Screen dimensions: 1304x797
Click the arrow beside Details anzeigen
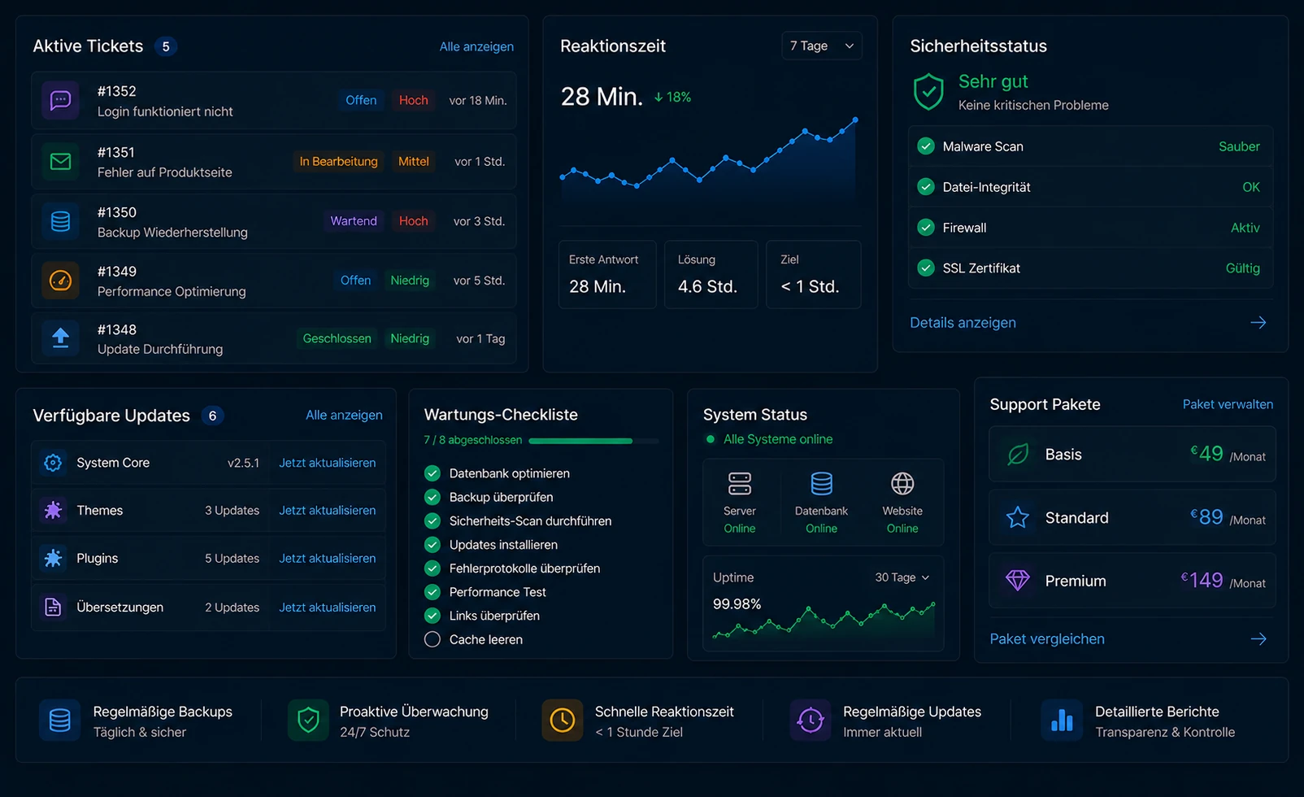click(1258, 323)
